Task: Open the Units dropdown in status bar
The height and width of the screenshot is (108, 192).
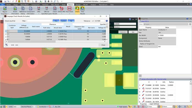Action: [x=17, y=107]
